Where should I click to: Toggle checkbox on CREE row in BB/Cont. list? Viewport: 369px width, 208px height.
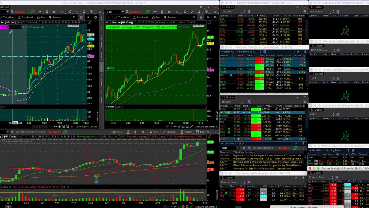coord(304,139)
